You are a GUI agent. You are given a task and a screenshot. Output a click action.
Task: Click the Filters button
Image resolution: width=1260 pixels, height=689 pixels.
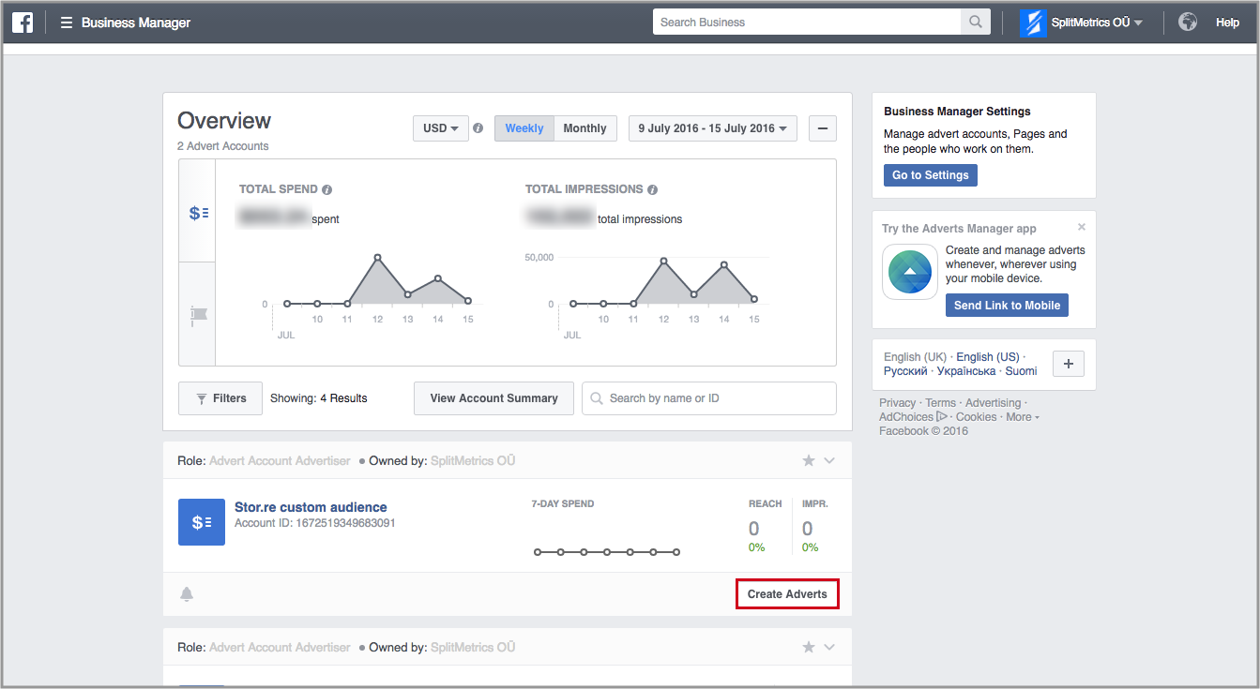click(x=220, y=398)
